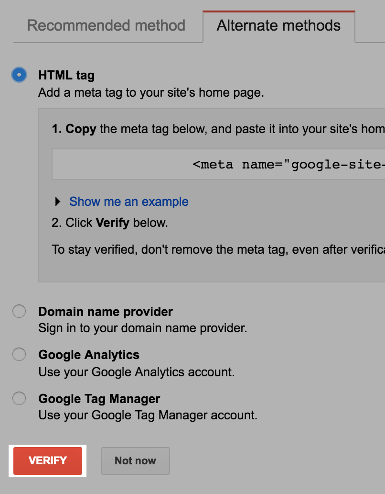Expand the triangle beside Show me an example

pyautogui.click(x=57, y=202)
